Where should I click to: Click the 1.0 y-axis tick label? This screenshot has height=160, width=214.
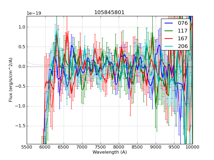click(22, 27)
